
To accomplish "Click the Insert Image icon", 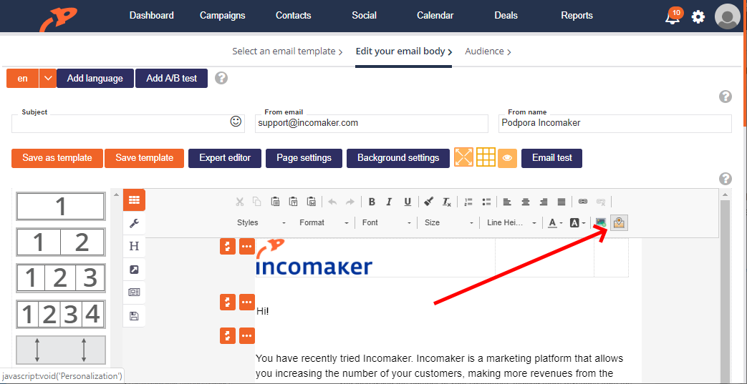I will [601, 222].
